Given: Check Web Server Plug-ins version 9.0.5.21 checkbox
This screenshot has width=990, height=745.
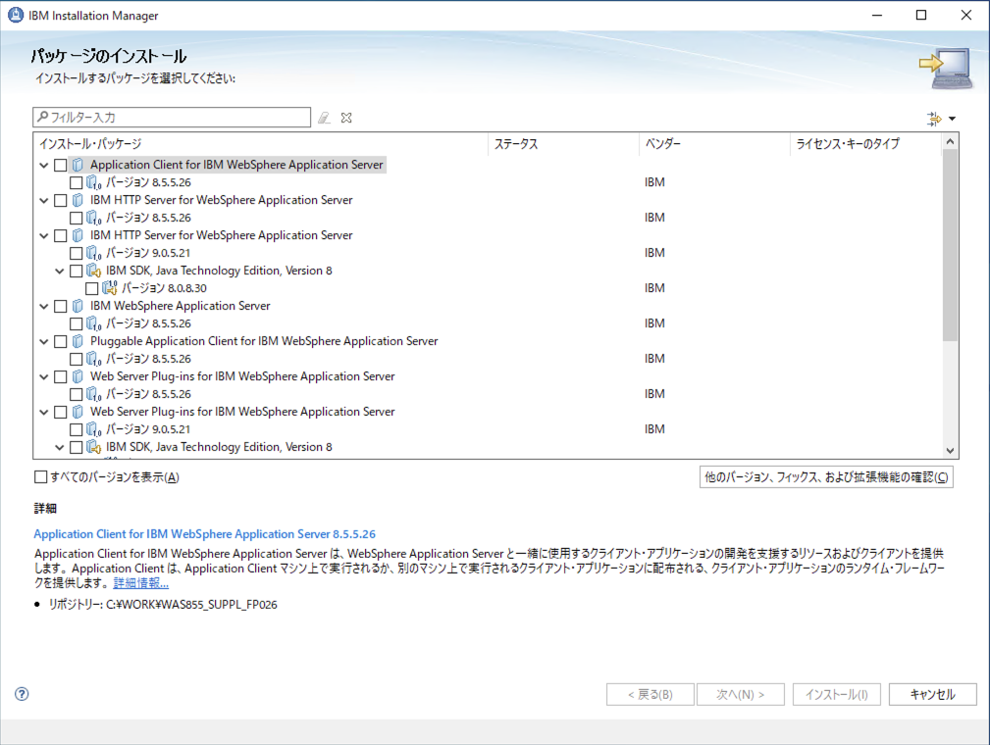Looking at the screenshot, I should pos(77,430).
